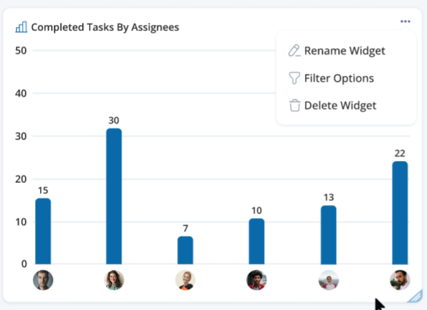The width and height of the screenshot is (427, 310).
Task: Click the widget resize handle in the corner
Action: tap(415, 297)
